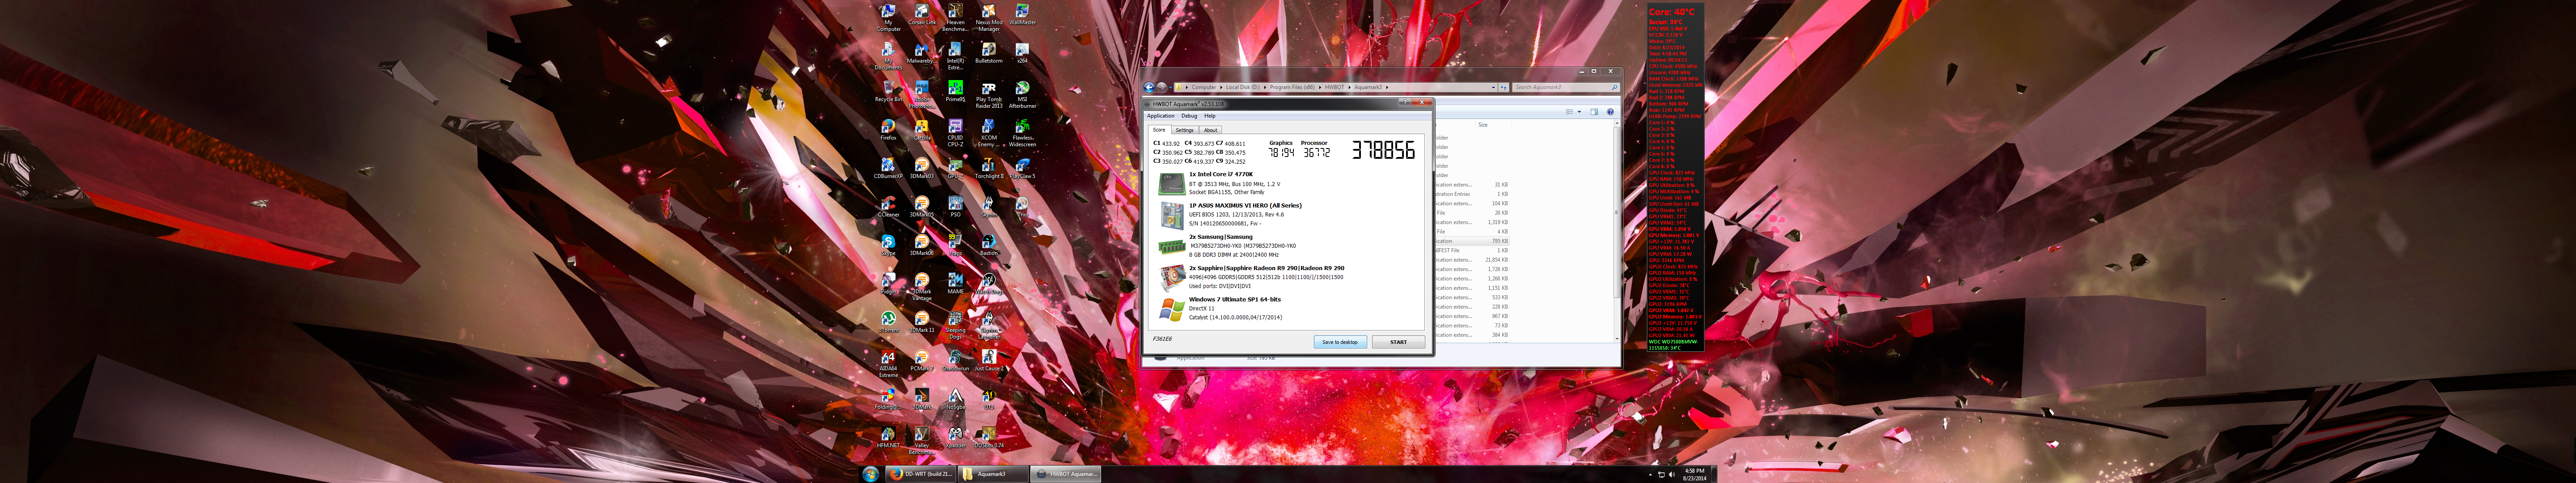Viewport: 2576px width, 483px height.
Task: Switch to the DD-WRT Firefox taskbar window
Action: pos(920,474)
